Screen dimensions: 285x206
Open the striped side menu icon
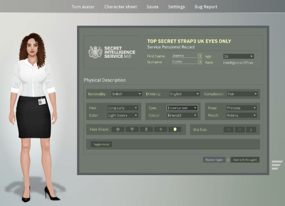277,165
